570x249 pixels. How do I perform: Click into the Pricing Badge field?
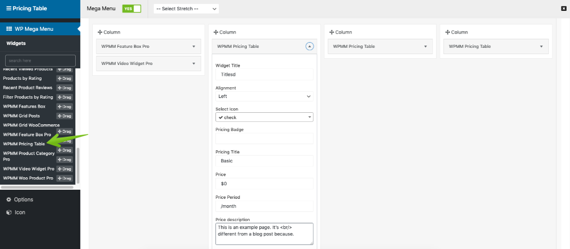(264, 138)
